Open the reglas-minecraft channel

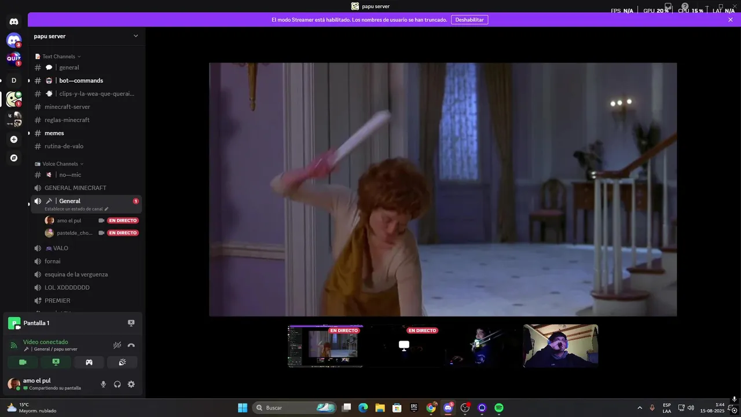tap(86, 120)
